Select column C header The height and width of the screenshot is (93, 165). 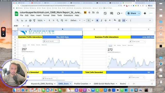coord(94,29)
